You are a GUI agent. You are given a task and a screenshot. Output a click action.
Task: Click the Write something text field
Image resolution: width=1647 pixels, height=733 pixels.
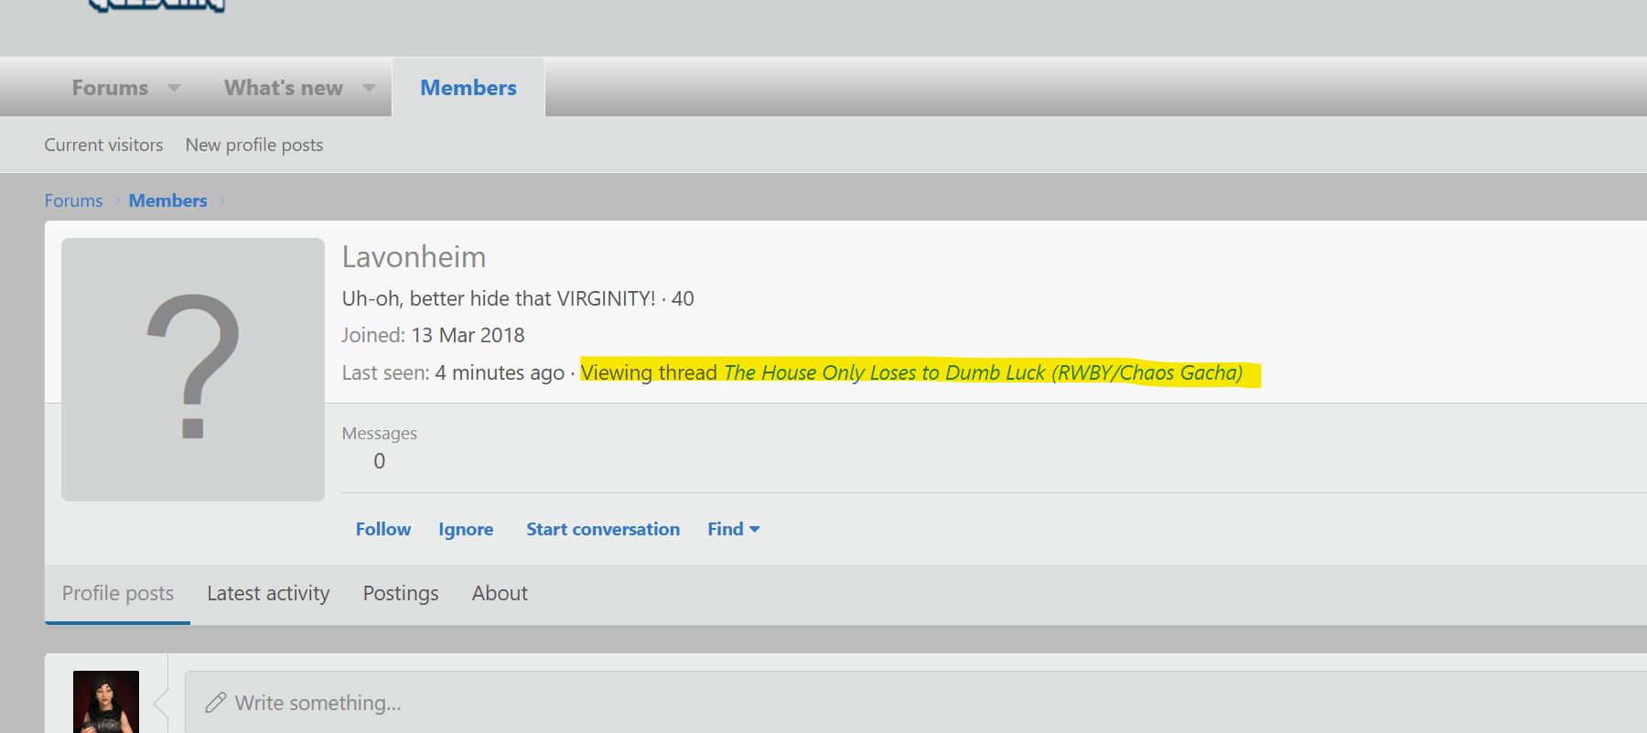pos(916,702)
